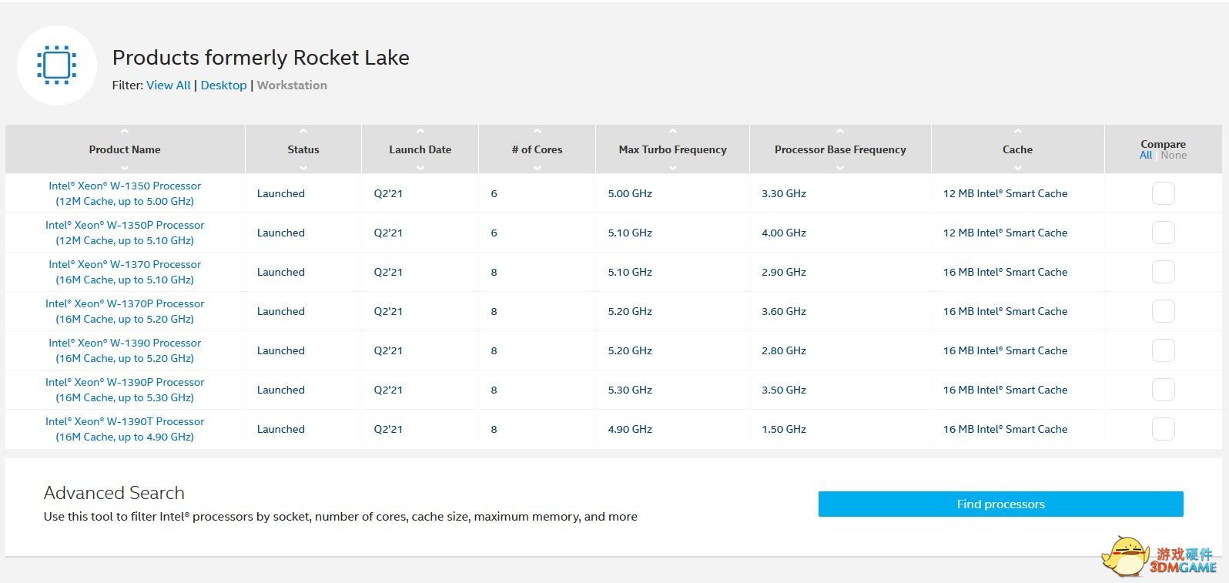Click the 1.50 GHz base frequency cell
Viewport: 1229px width, 583px height.
coord(784,429)
